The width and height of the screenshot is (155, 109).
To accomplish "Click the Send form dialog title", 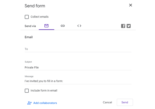I will 35,6.
